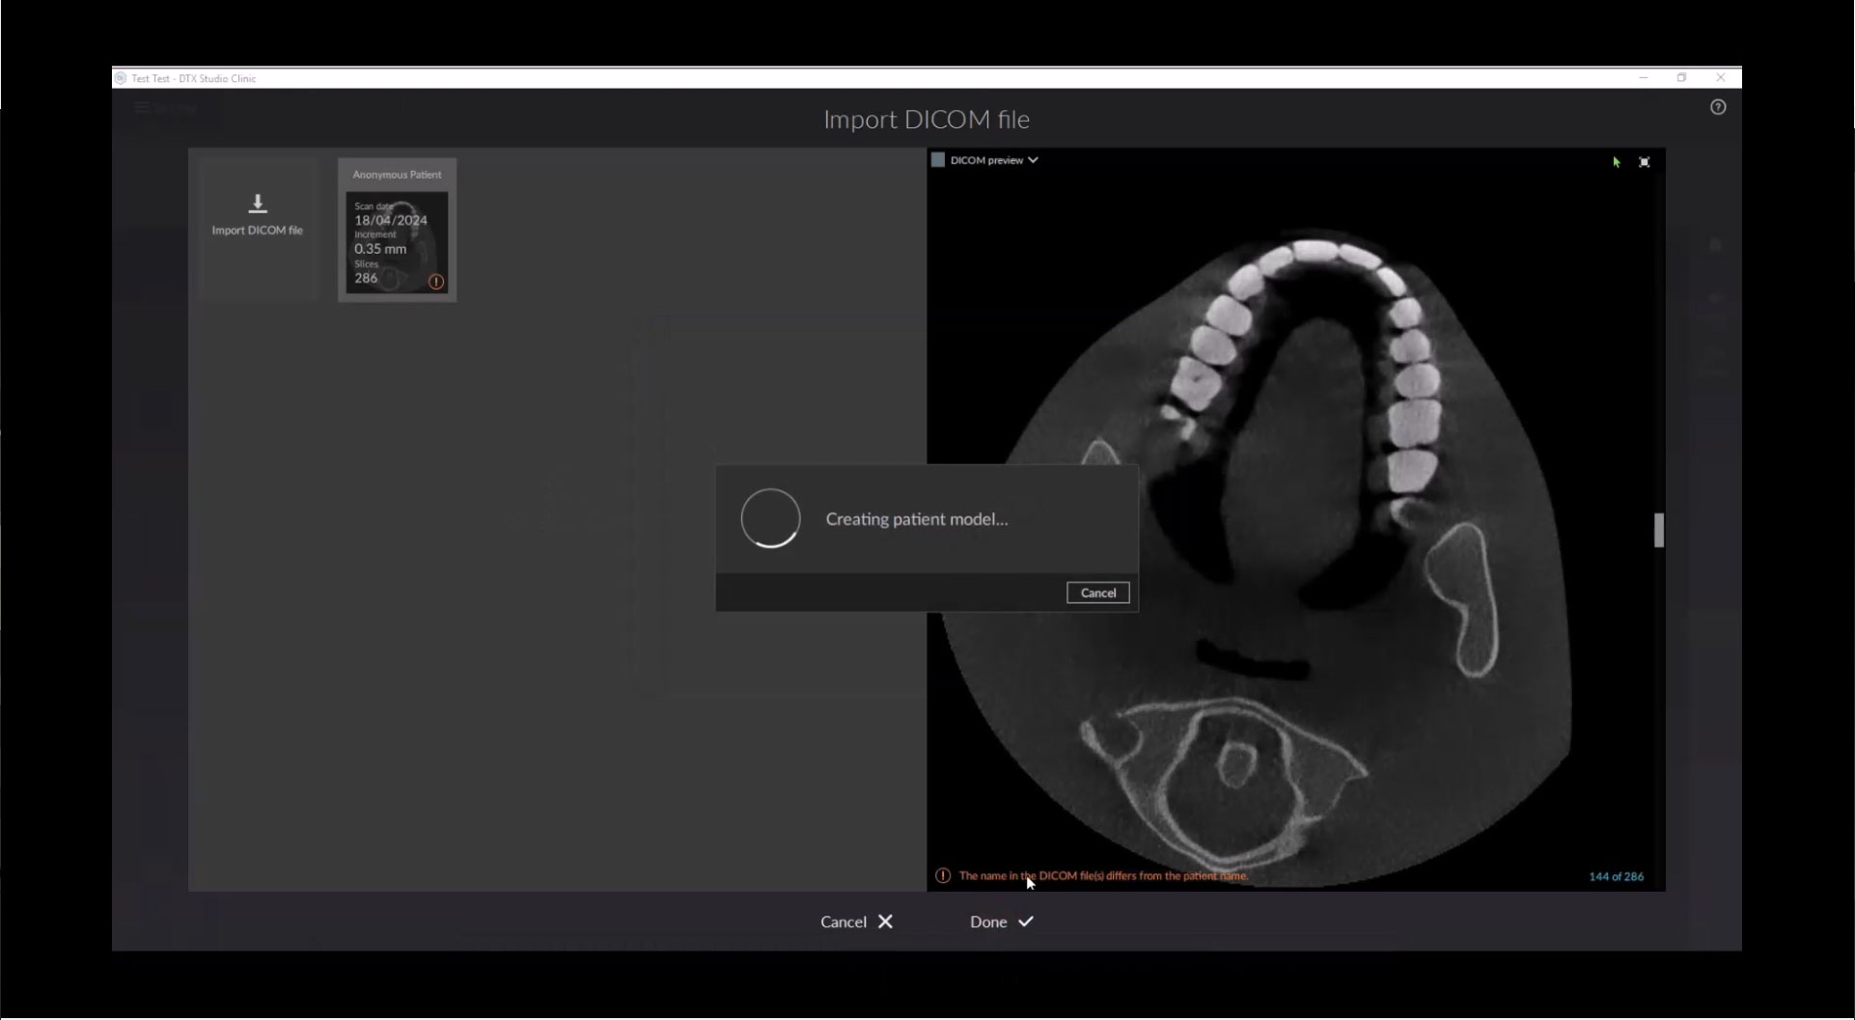Click the DTX Studio Clinic app icon in title bar

(121, 78)
